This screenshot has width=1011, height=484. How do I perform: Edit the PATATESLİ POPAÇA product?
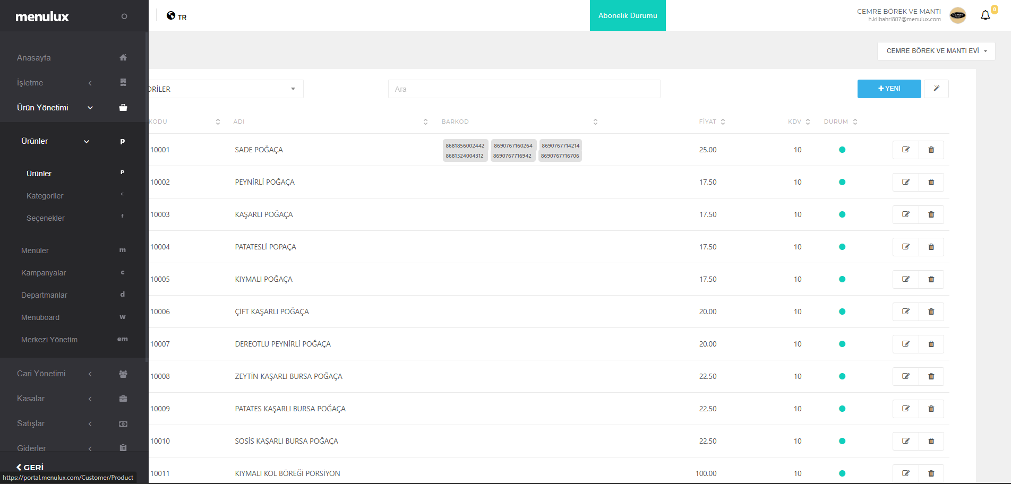pyautogui.click(x=906, y=247)
